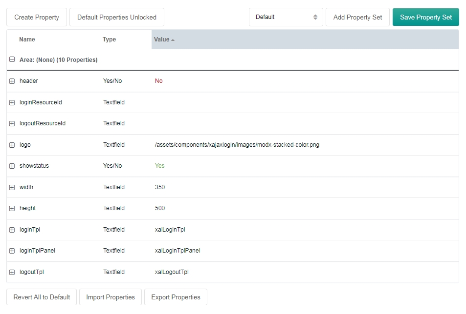Open the Default property set dropdown
This screenshot has height=314, width=466.
pos(286,17)
